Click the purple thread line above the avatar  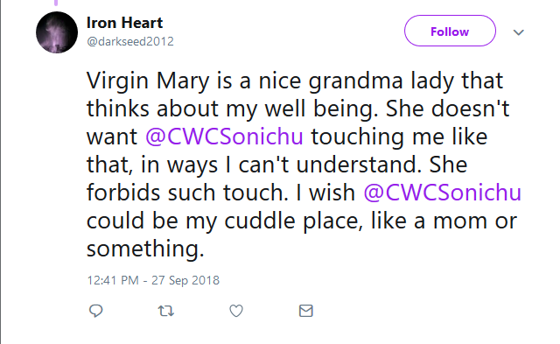(56, 3)
